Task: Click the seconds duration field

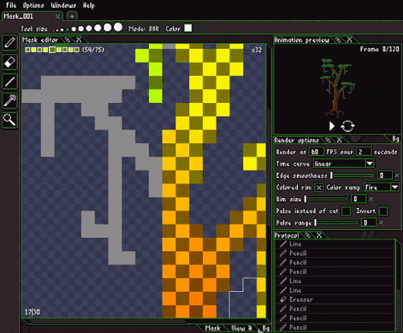Action: [x=363, y=152]
